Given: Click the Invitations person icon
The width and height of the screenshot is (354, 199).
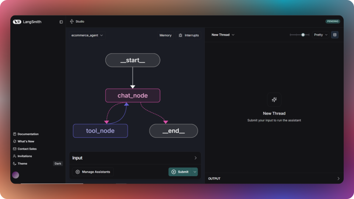Looking at the screenshot, I should click(x=15, y=156).
